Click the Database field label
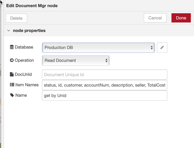 pyautogui.click(x=24, y=47)
